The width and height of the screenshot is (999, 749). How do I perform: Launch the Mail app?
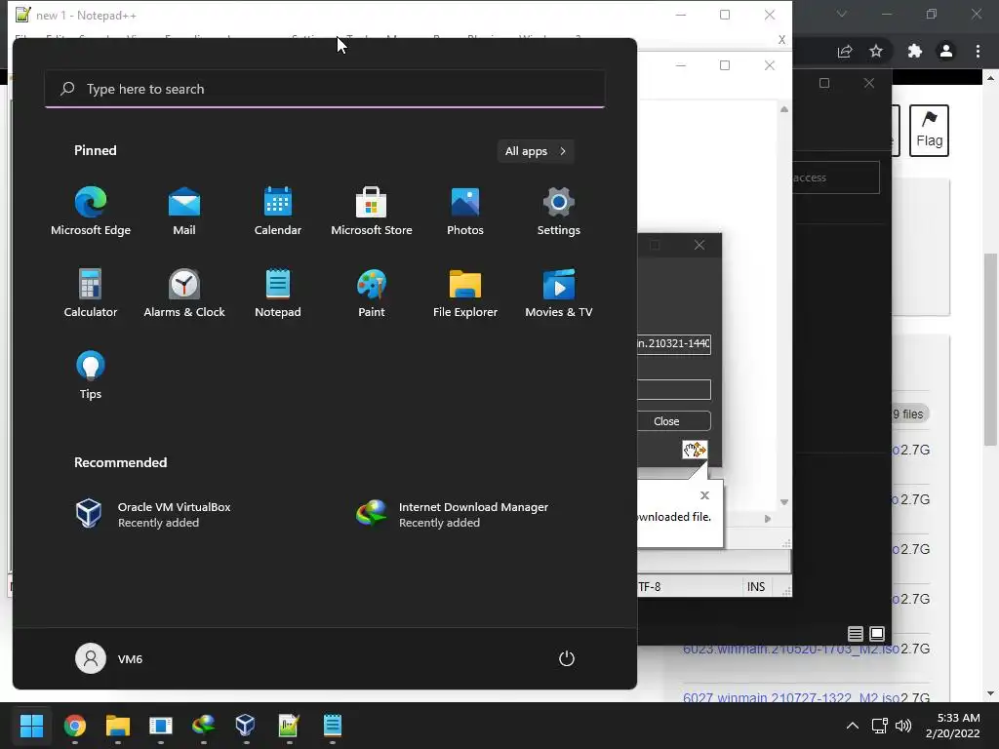coord(184,212)
